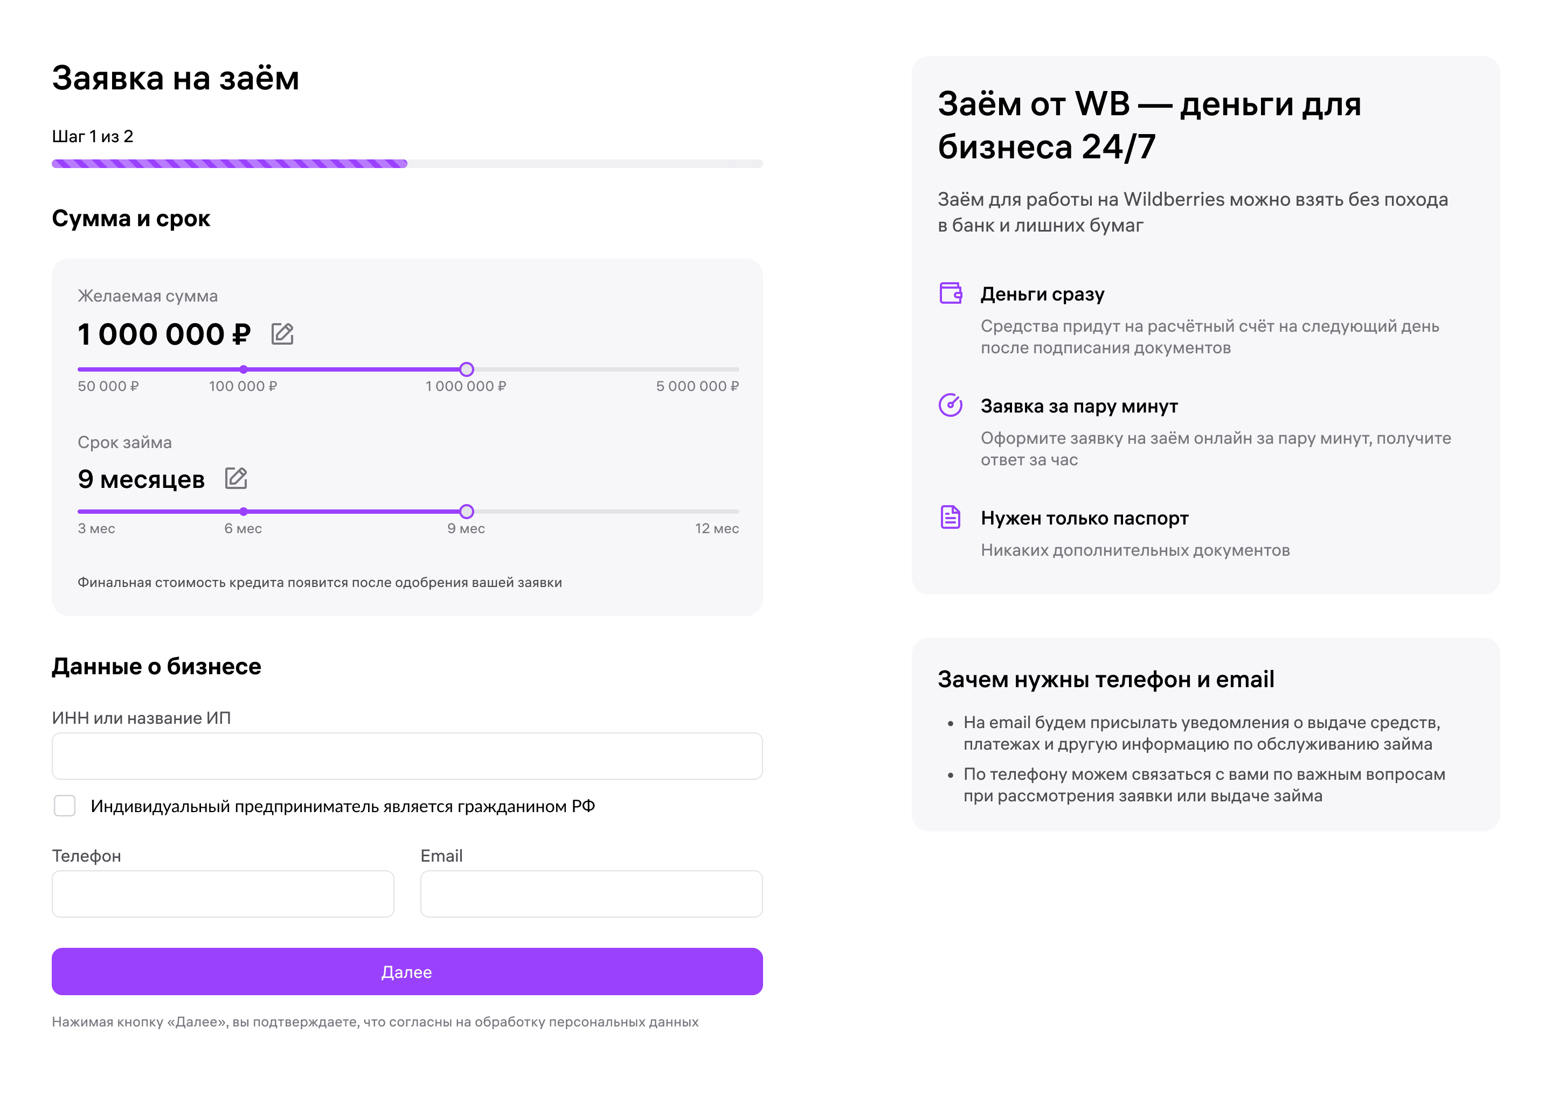This screenshot has height=1118, width=1552.
Task: Click the 12 мес mark on the term slider
Action: pyautogui.click(x=717, y=528)
